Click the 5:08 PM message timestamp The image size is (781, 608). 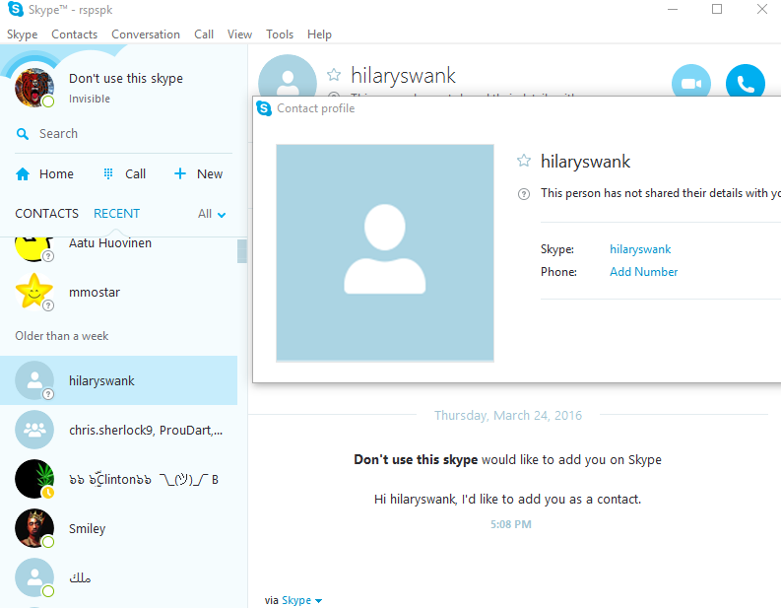(510, 524)
